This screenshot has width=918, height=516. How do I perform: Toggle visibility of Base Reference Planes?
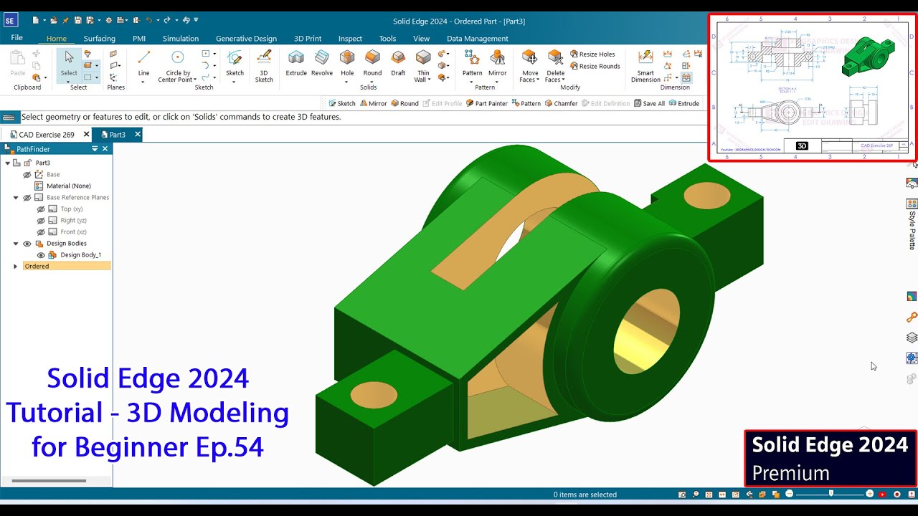[x=27, y=197]
